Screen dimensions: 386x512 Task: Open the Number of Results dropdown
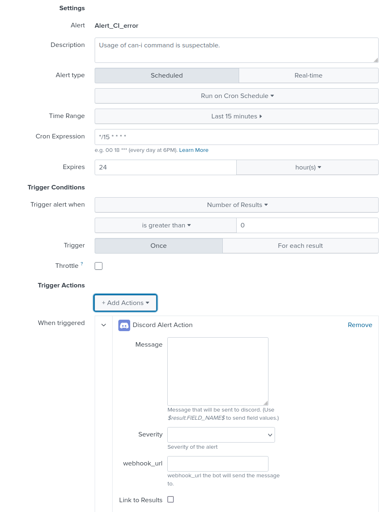[x=237, y=205]
